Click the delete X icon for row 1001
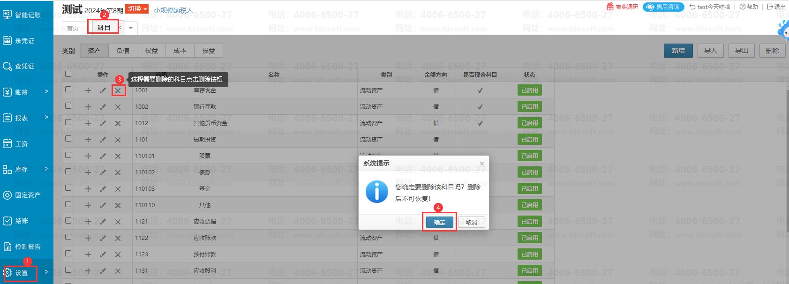 point(118,90)
